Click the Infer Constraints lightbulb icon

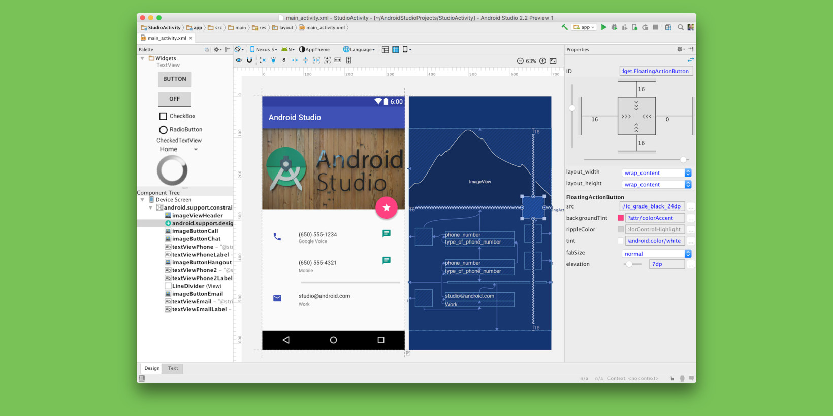coord(273,60)
